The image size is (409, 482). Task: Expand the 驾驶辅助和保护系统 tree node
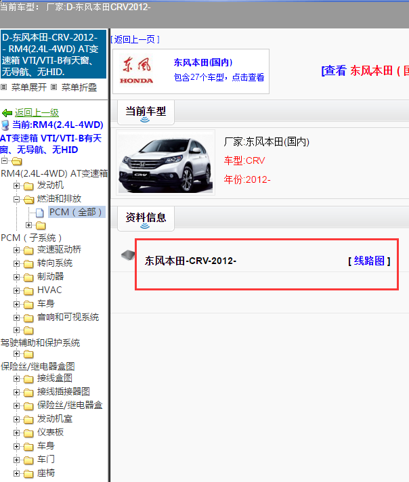coord(17,330)
